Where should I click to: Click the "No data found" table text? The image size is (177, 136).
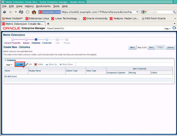pyautogui.click(x=11, y=76)
